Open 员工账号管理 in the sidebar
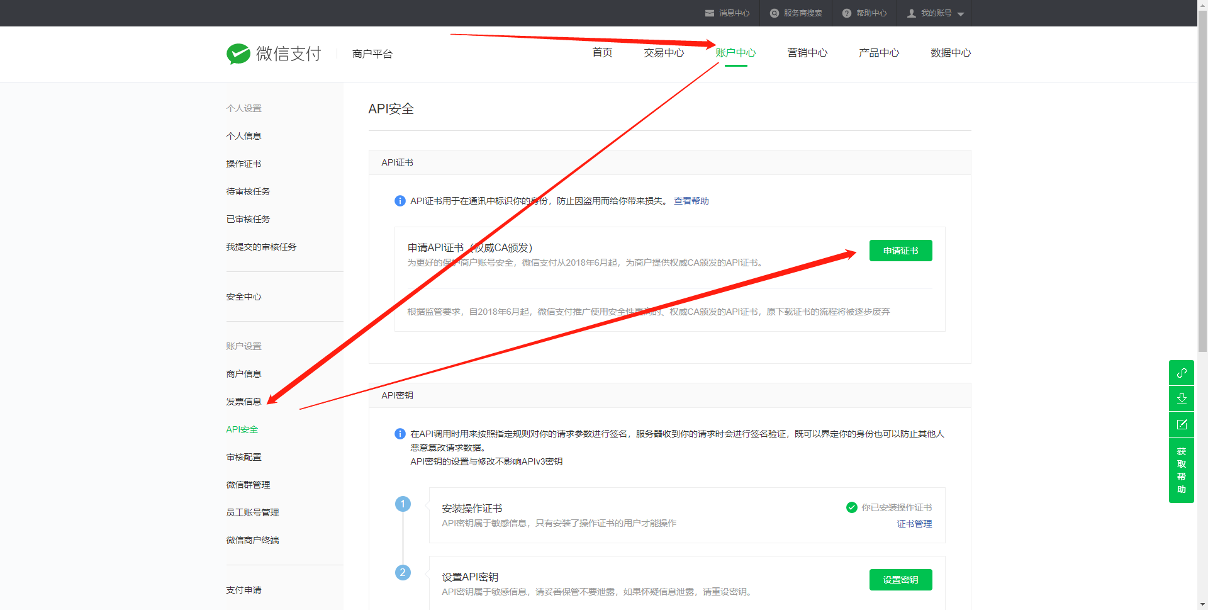This screenshot has width=1208, height=610. tap(252, 512)
